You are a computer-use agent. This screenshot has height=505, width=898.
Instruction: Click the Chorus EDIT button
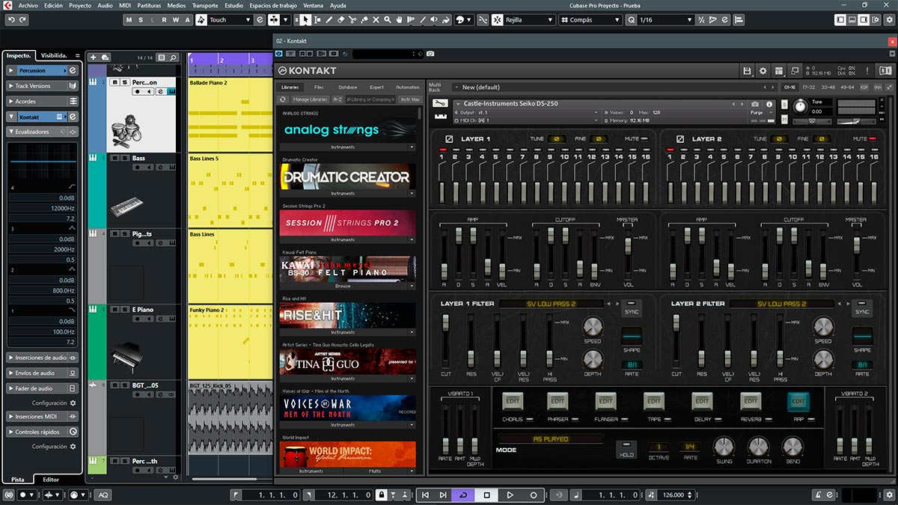513,401
